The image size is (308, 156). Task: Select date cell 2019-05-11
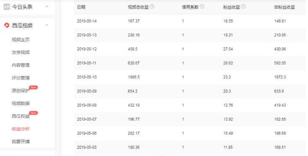point(87,63)
